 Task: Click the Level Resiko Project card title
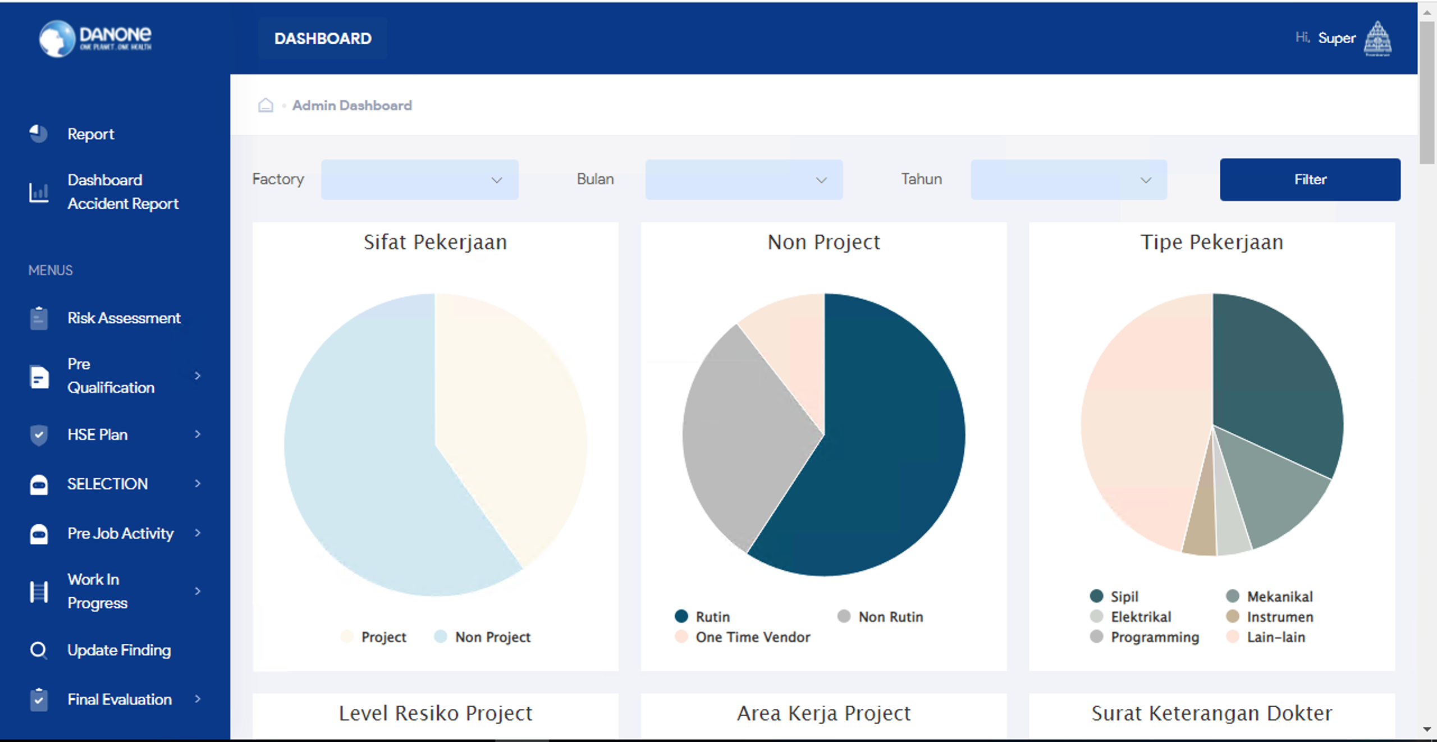pyautogui.click(x=435, y=713)
